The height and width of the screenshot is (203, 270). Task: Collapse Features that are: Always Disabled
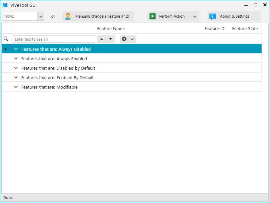(x=16, y=49)
